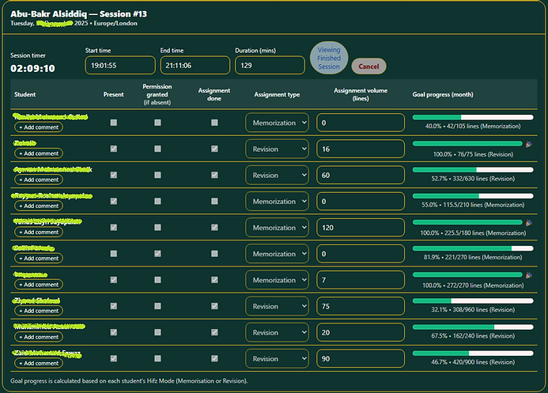Toggle Assignment done checkbox in the 120-line row
Image resolution: width=548 pixels, height=393 pixels.
pos(214,228)
